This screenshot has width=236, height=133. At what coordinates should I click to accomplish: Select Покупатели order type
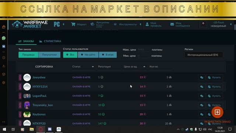[49, 55]
